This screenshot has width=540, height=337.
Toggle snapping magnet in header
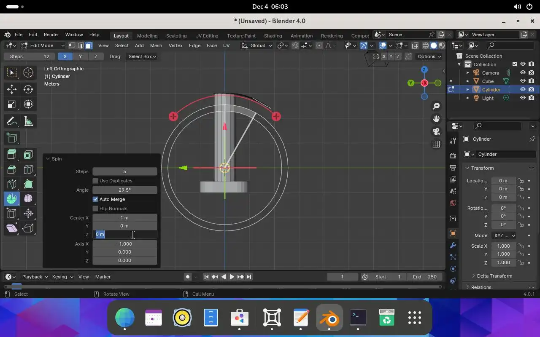coord(295,45)
